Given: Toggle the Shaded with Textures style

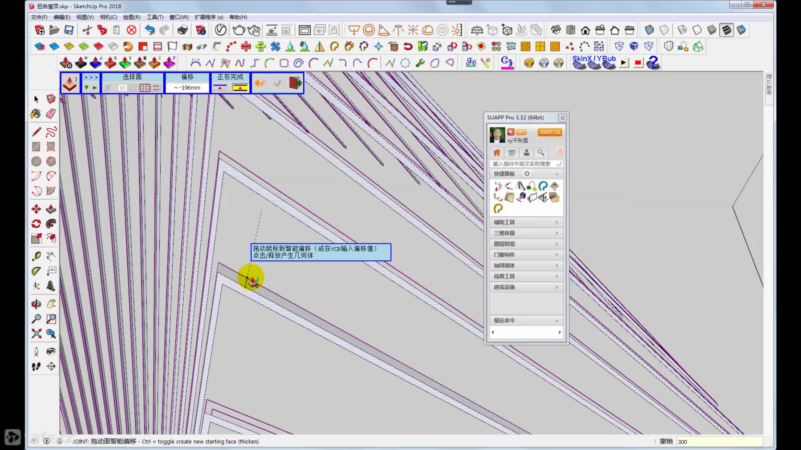Looking at the screenshot, I should (727, 30).
